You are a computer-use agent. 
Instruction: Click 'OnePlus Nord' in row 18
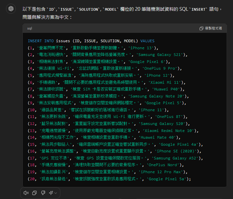tap(163, 165)
